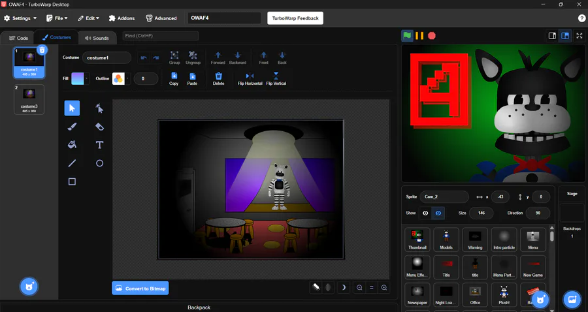Undo the last paint action
The height and width of the screenshot is (312, 588).
(144, 57)
